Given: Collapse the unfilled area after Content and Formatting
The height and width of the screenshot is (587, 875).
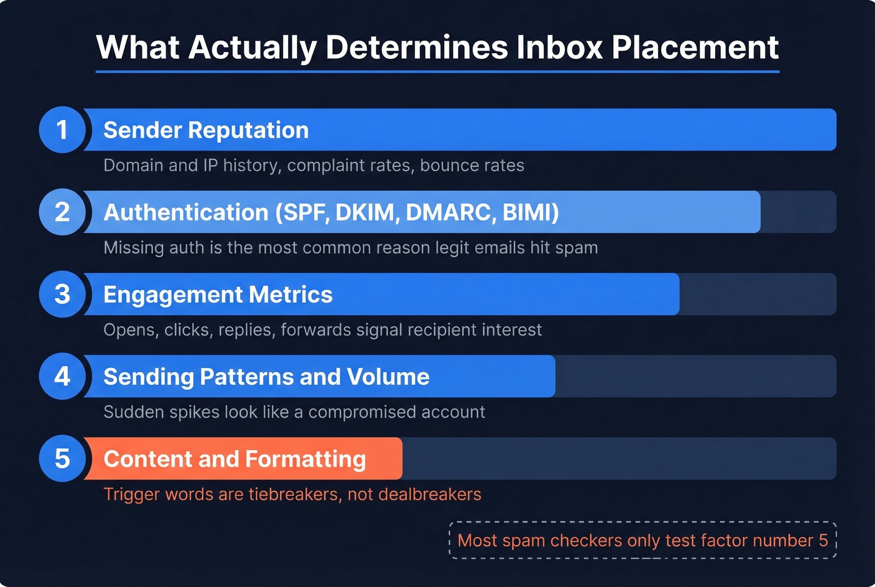Looking at the screenshot, I should point(619,458).
